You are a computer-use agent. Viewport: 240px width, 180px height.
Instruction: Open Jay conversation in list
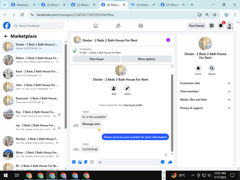pyautogui.click(x=32, y=127)
